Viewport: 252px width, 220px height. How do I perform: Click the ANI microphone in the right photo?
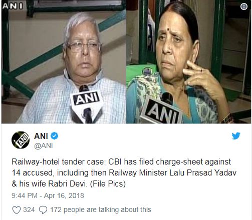(x=162, y=108)
